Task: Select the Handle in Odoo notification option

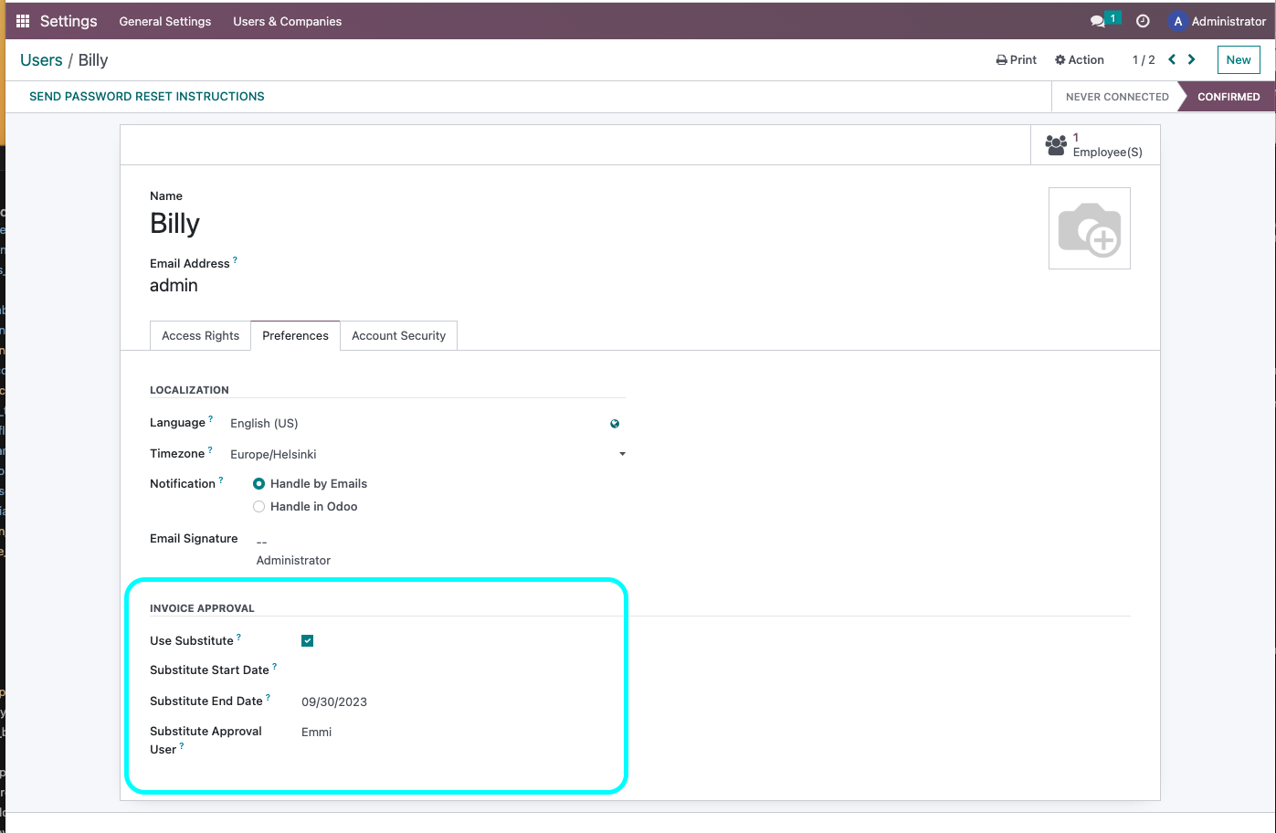Action: [x=258, y=506]
